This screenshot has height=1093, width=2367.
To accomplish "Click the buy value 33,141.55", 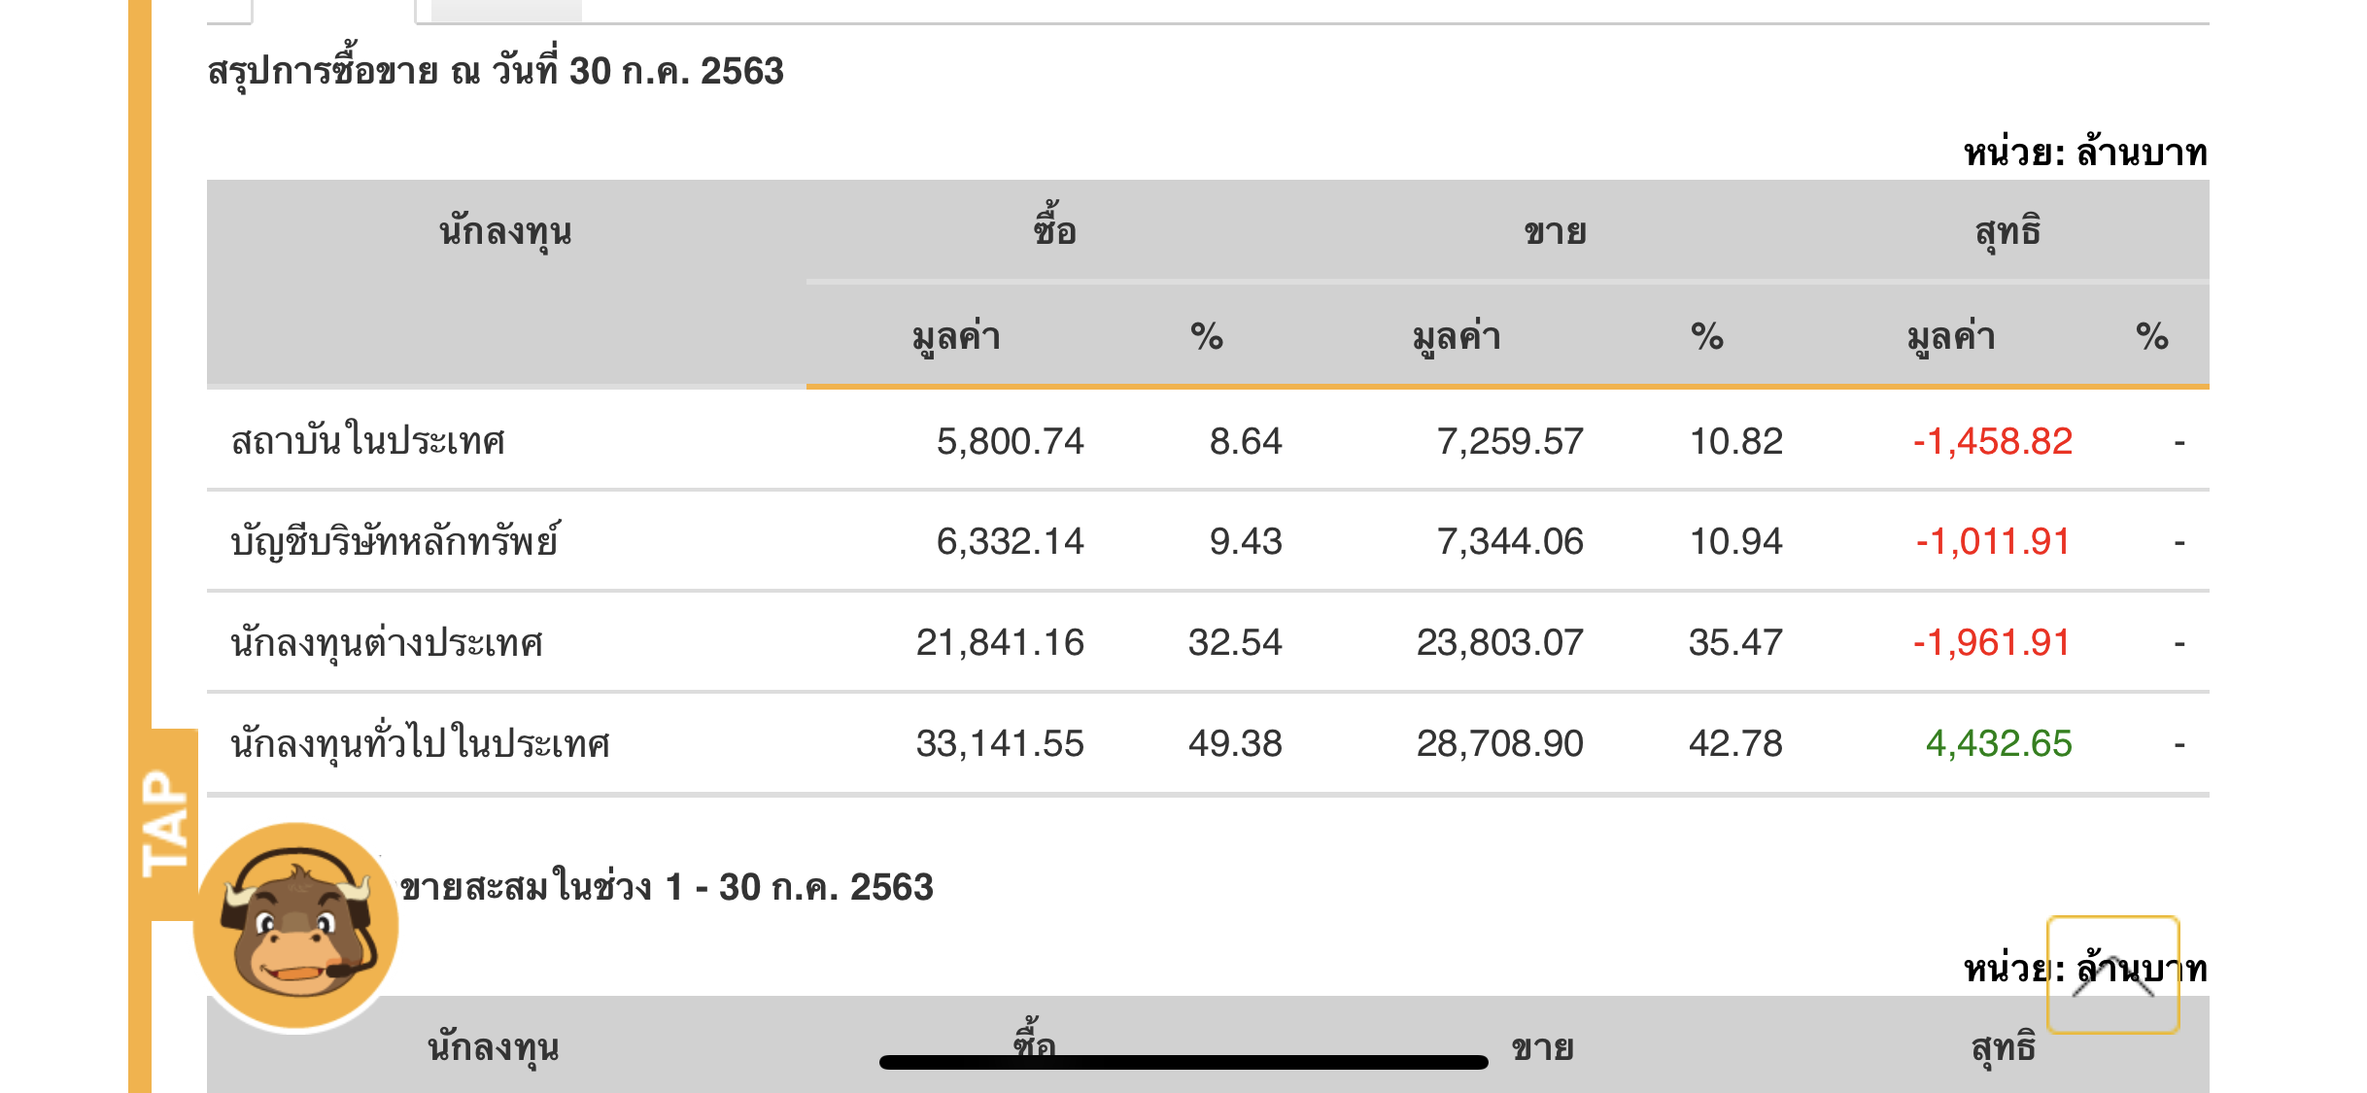I will coord(1000,744).
